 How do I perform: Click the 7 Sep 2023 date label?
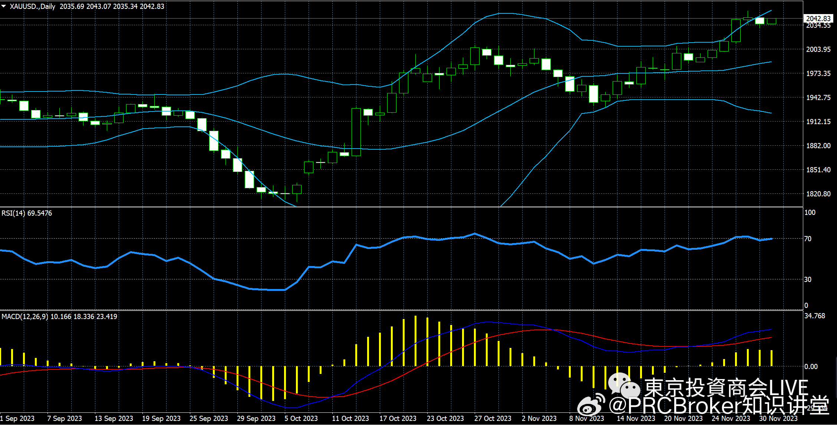coord(65,418)
